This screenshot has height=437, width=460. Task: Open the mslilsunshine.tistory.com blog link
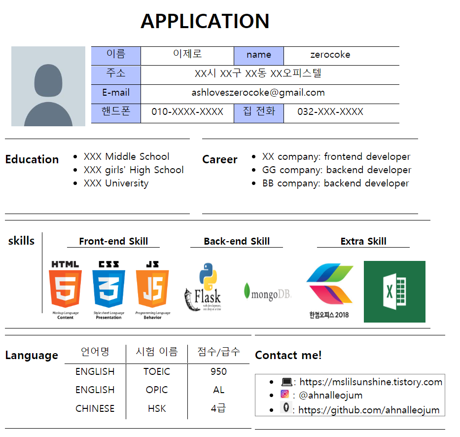coord(371,382)
